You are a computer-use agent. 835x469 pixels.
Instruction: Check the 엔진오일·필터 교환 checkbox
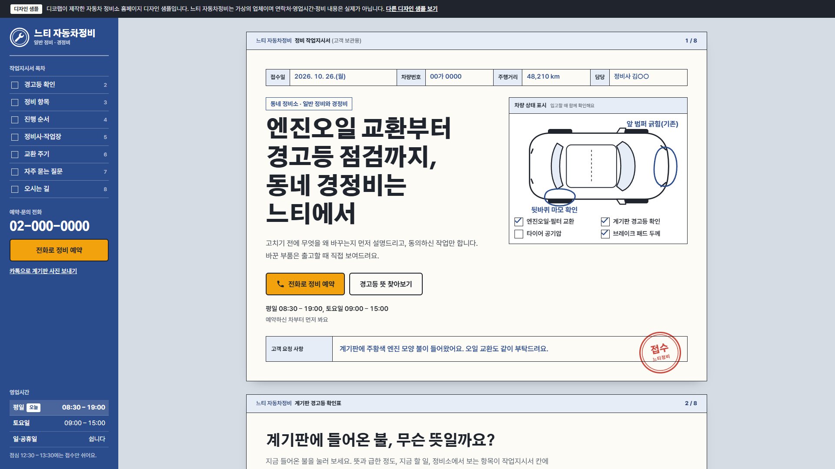[518, 221]
